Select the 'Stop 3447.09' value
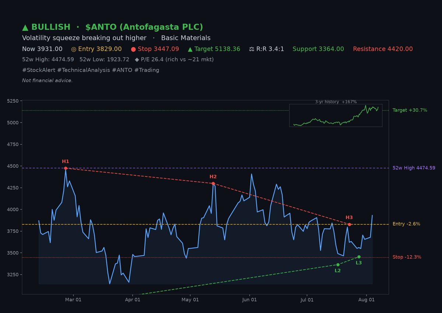 158,49
